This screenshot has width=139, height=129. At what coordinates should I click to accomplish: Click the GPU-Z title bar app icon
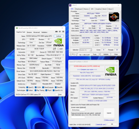pyautogui.click(x=17, y=28)
